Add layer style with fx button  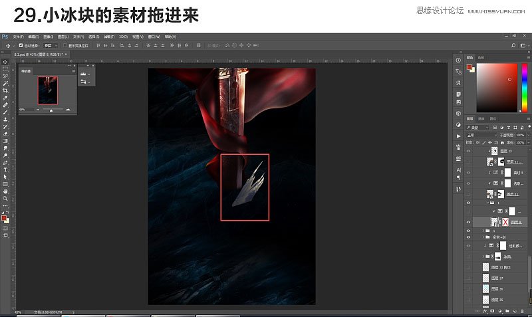[485, 311]
